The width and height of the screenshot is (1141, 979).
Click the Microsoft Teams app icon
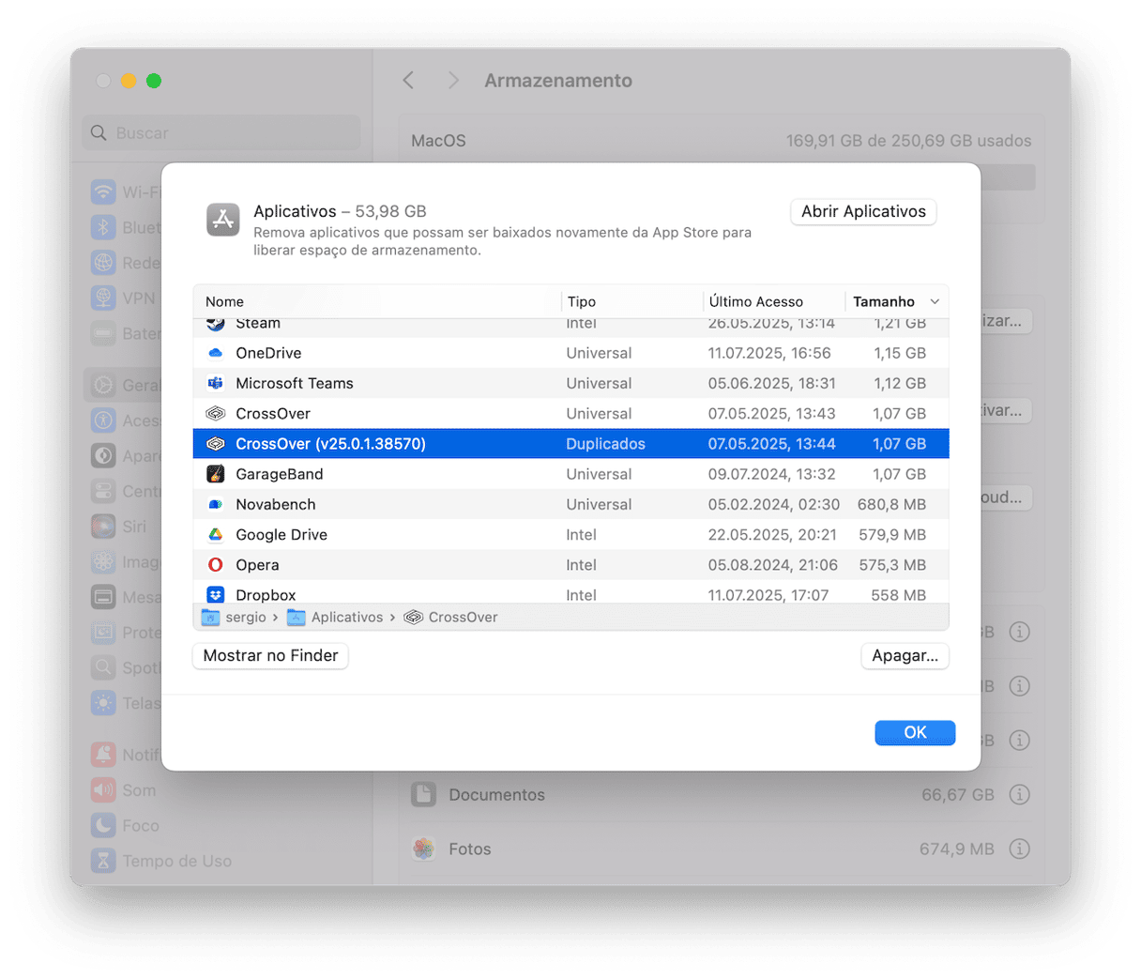pyautogui.click(x=216, y=383)
